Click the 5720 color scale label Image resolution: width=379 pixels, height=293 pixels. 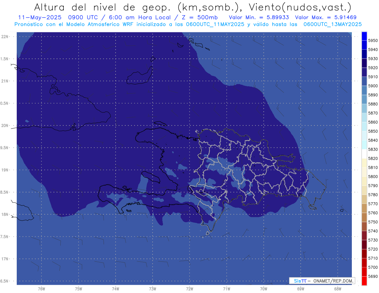[373, 249]
